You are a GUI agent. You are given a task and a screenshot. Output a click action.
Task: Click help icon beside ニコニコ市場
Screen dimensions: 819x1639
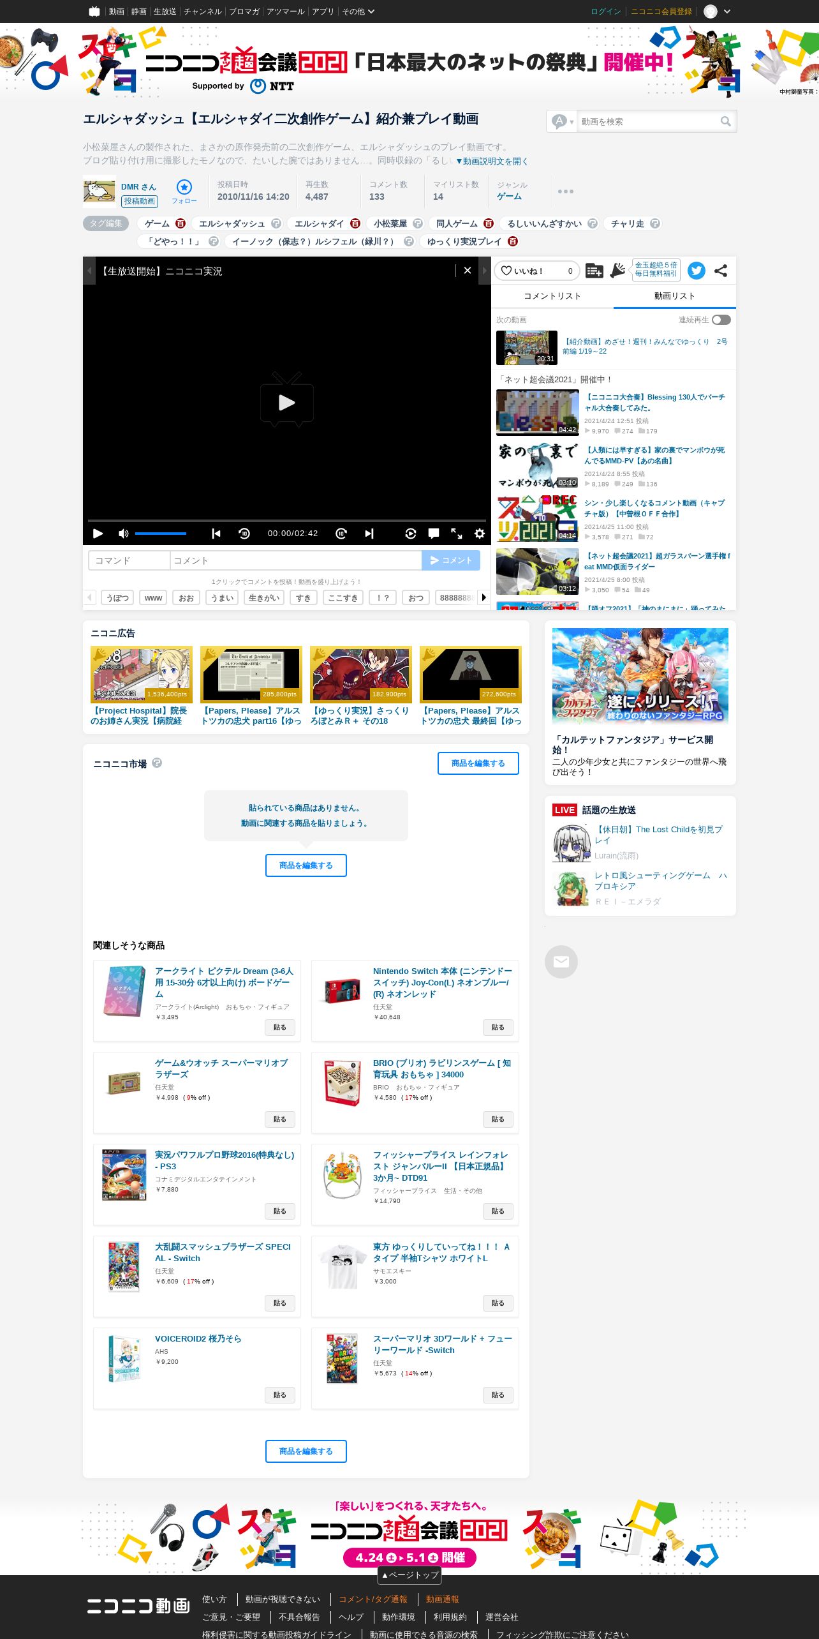tap(157, 763)
